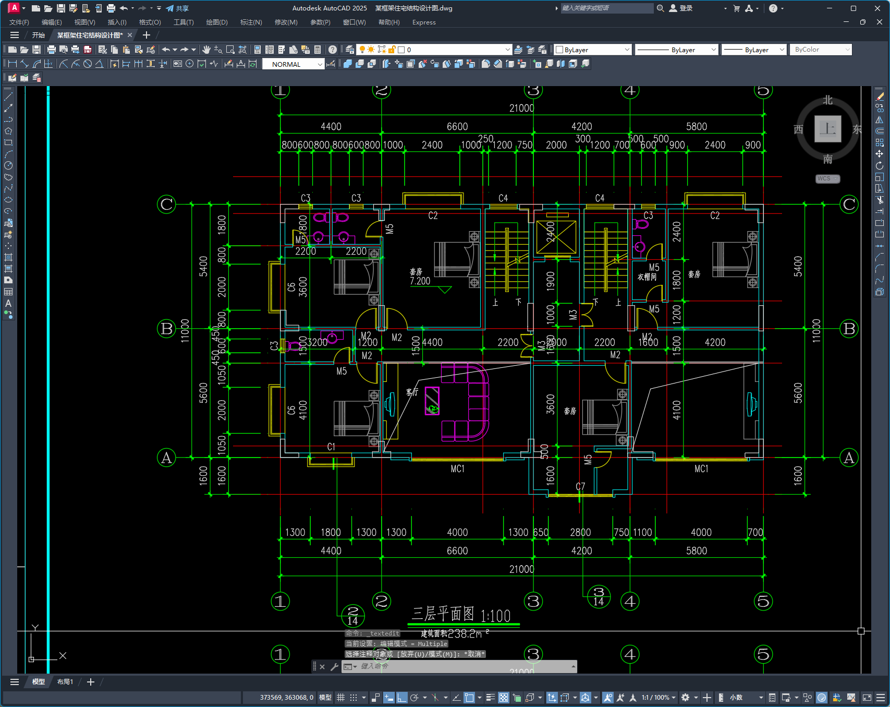The height and width of the screenshot is (707, 890).
Task: Click the Zoom Window icon
Action: [230, 50]
